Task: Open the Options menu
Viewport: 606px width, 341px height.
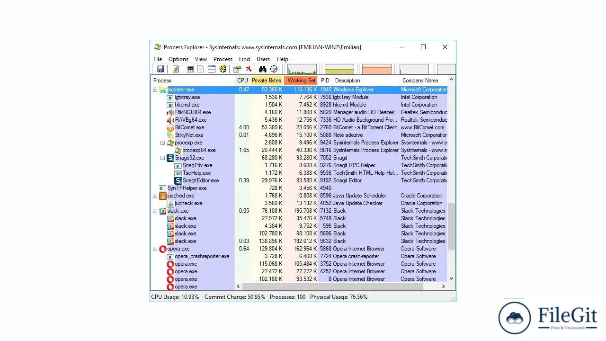Action: pyautogui.click(x=178, y=59)
